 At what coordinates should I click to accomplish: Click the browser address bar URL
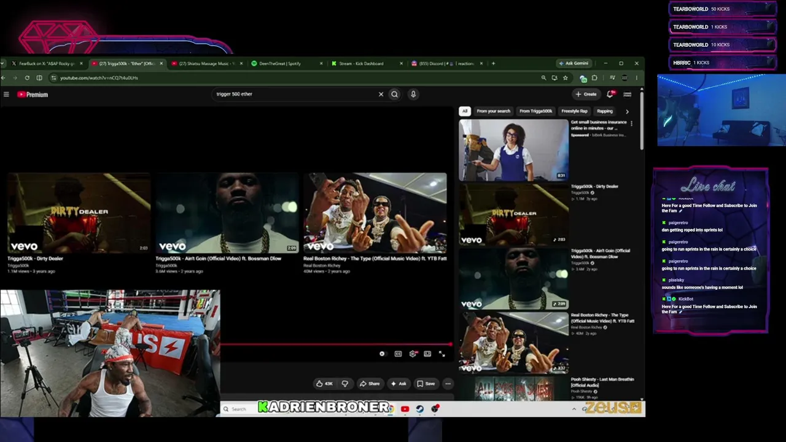[x=98, y=78]
